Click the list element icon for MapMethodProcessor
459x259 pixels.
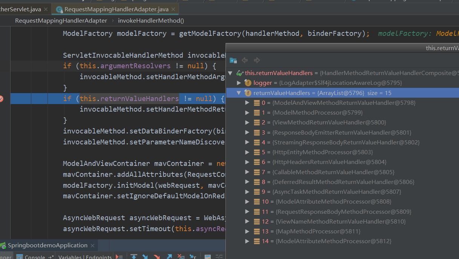pos(257,231)
